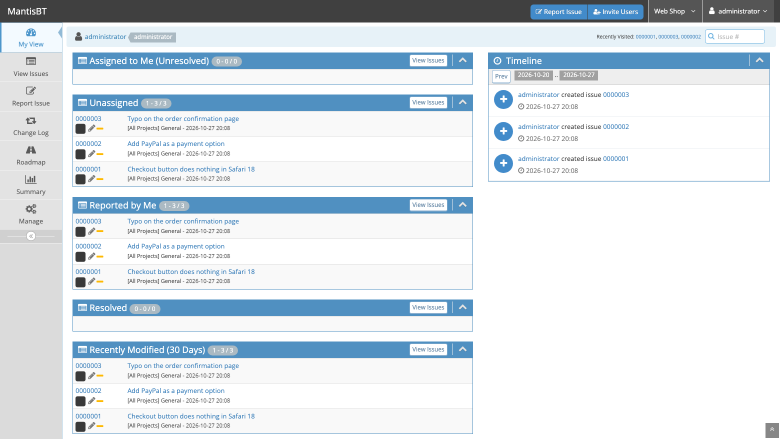This screenshot has height=439, width=780.
Task: Click the blue Report Issue header button
Action: [x=559, y=12]
